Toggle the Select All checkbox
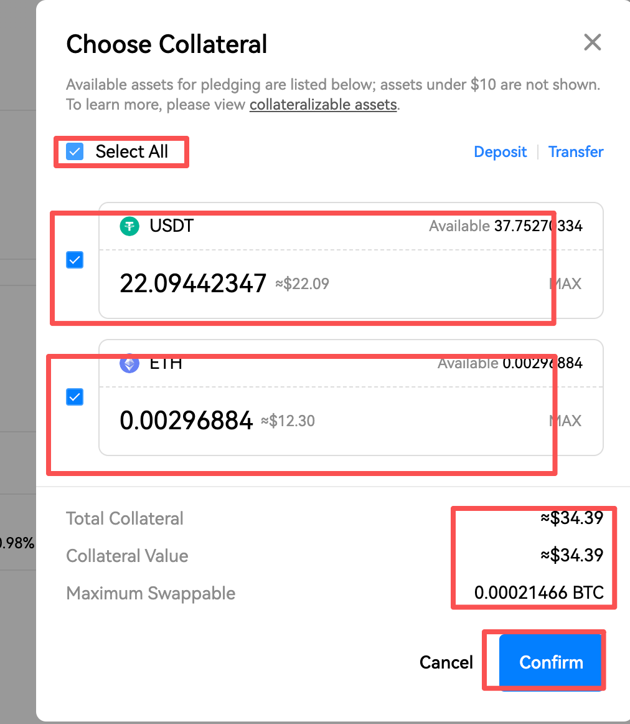The height and width of the screenshot is (724, 630). click(x=75, y=151)
